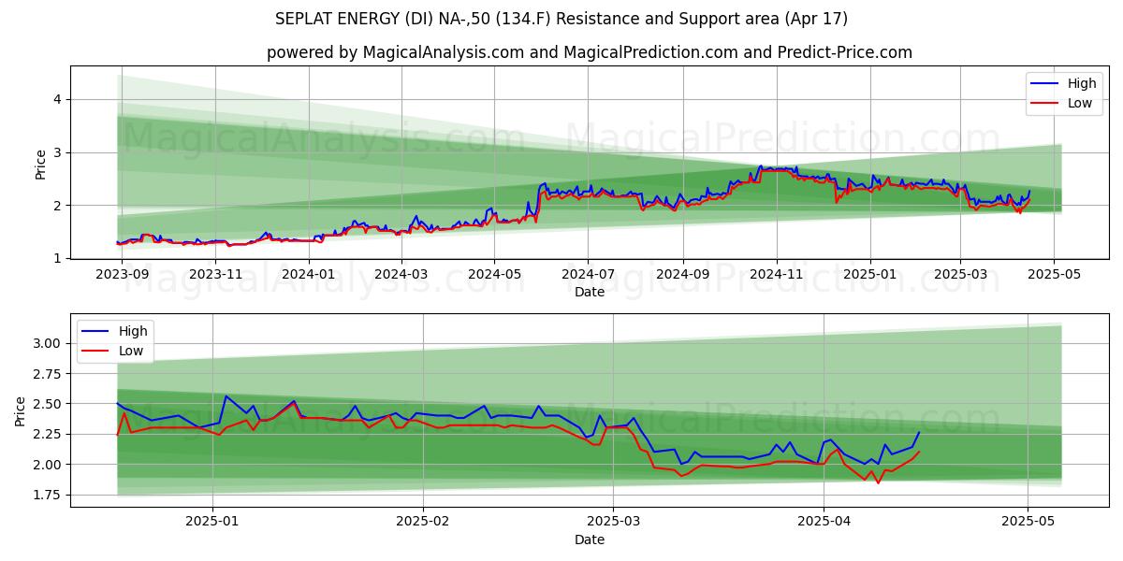Click the top chart's 2025-01 tick label
Image resolution: width=1123 pixels, height=561 pixels.
coord(870,274)
